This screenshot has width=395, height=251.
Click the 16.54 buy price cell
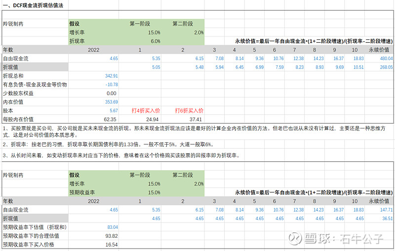click(x=112, y=245)
